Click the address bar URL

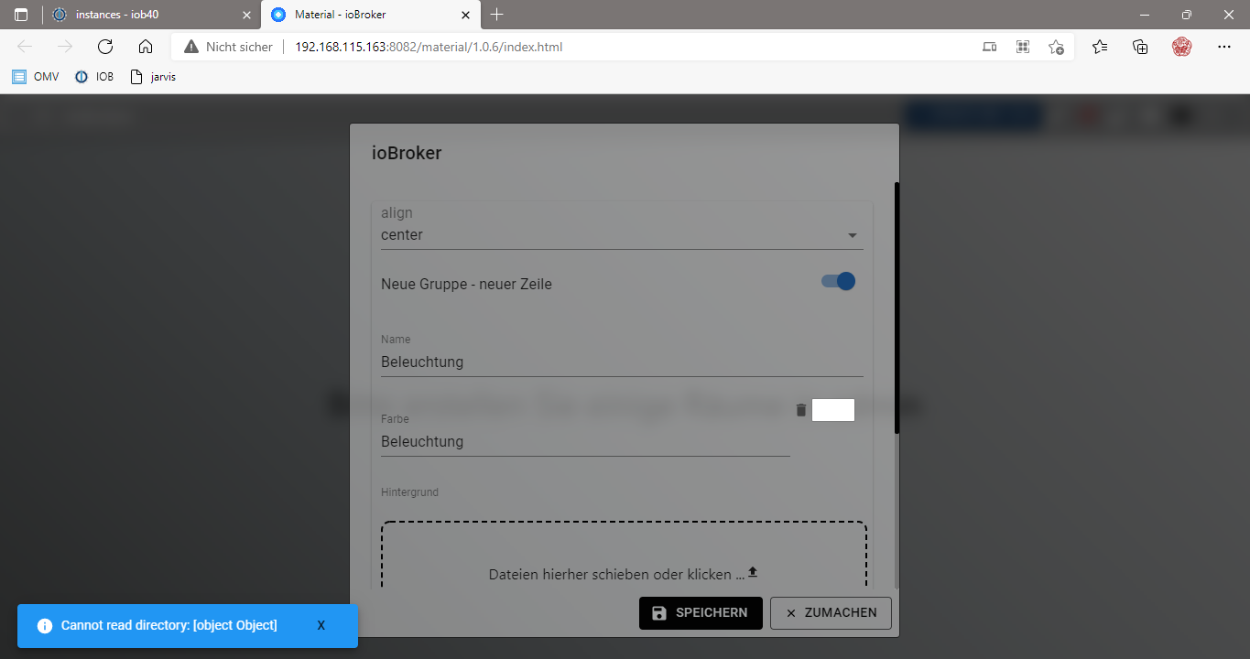(429, 47)
